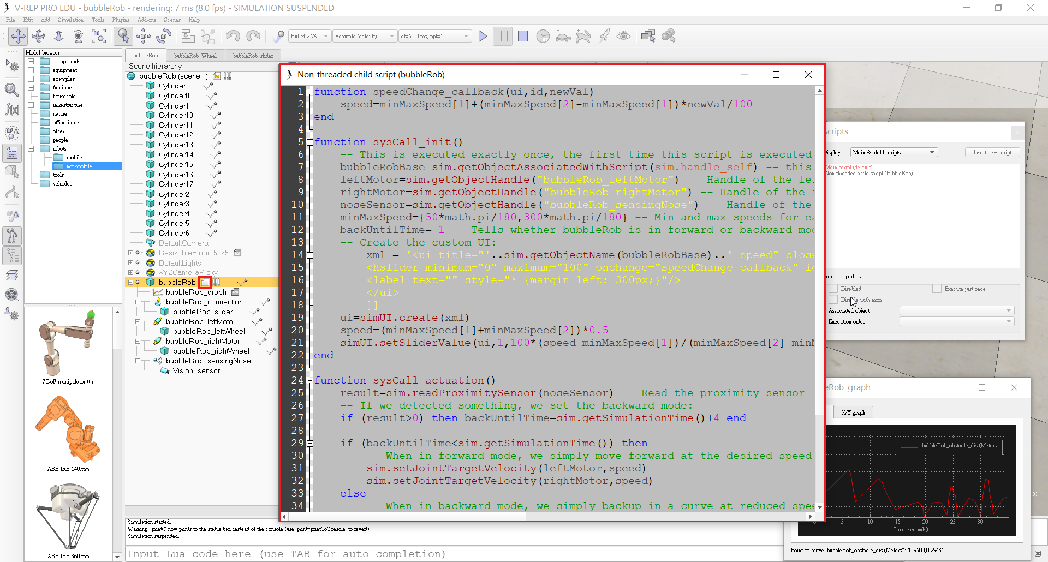Select Main script (default) in script list
1048x562 pixels.
[849, 167]
